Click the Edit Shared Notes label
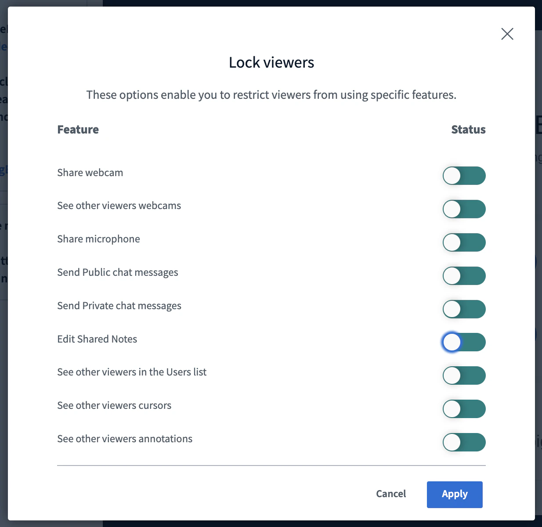 click(97, 339)
